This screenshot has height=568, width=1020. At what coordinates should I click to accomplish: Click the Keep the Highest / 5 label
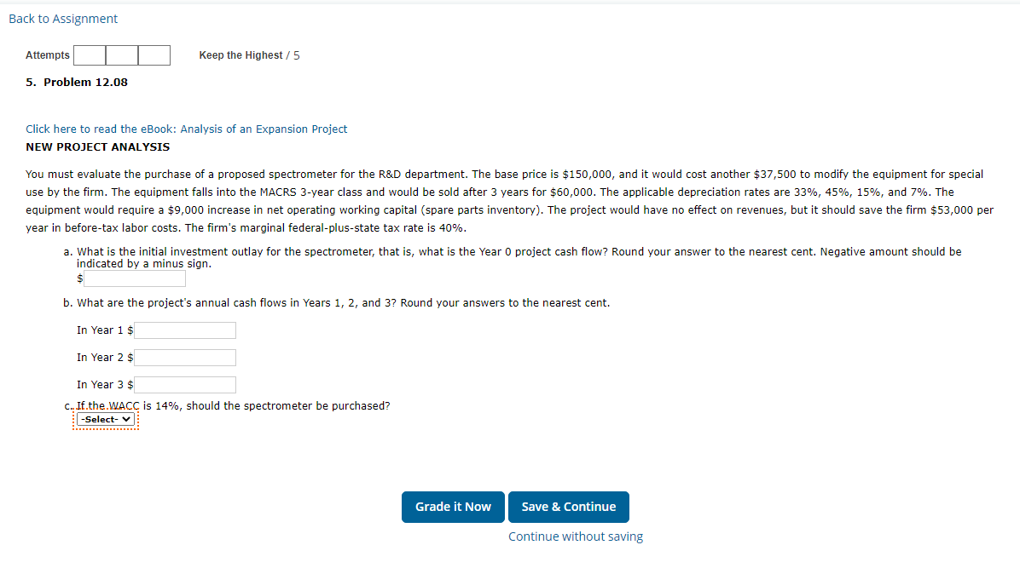coord(249,55)
